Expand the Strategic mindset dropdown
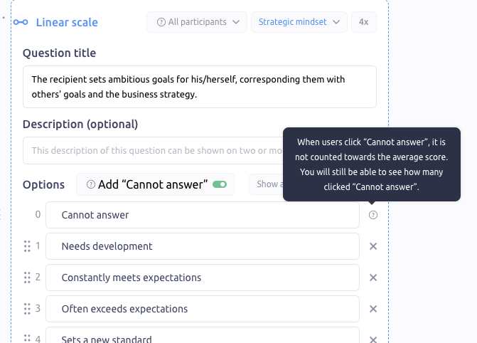Image resolution: width=477 pixels, height=343 pixels. (x=299, y=22)
